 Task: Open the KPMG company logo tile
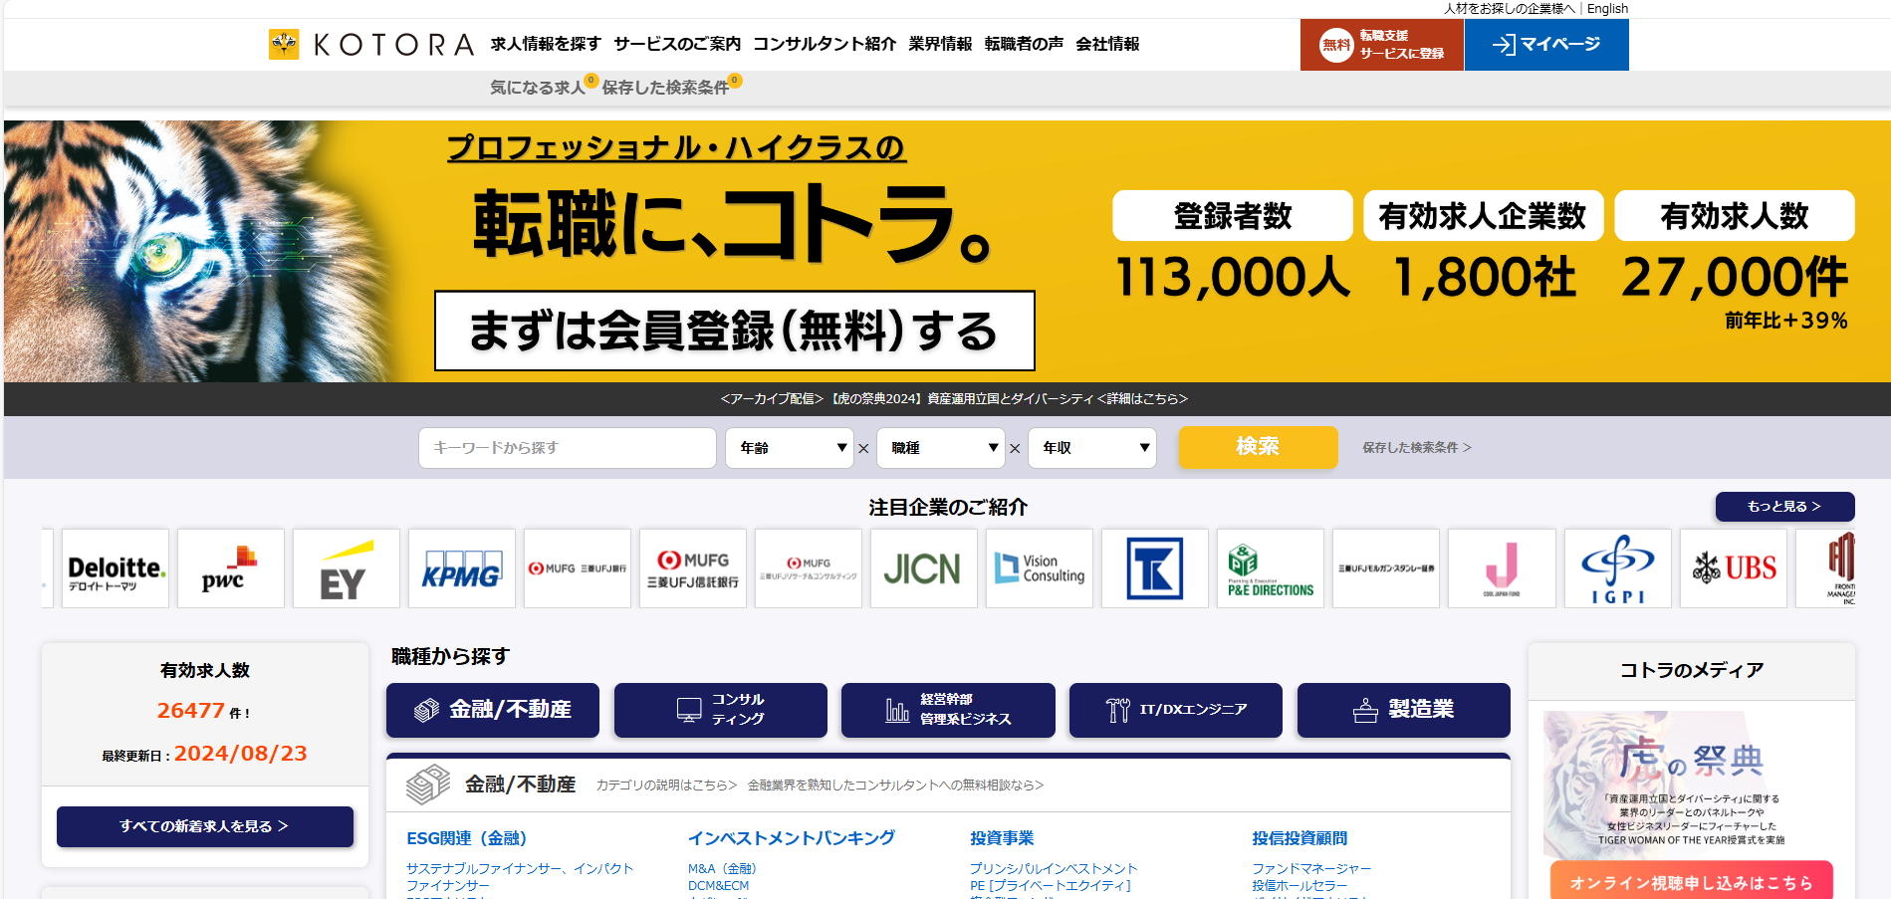pyautogui.click(x=462, y=568)
